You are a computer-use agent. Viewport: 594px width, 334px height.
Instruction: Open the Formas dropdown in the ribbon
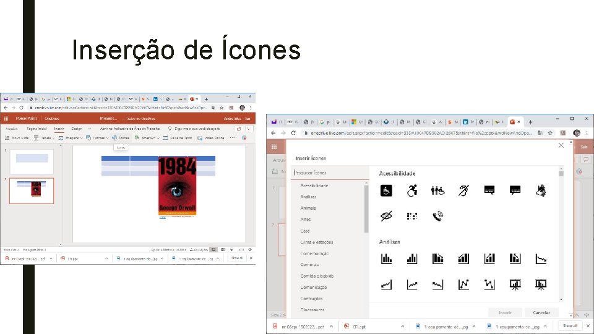point(97,138)
